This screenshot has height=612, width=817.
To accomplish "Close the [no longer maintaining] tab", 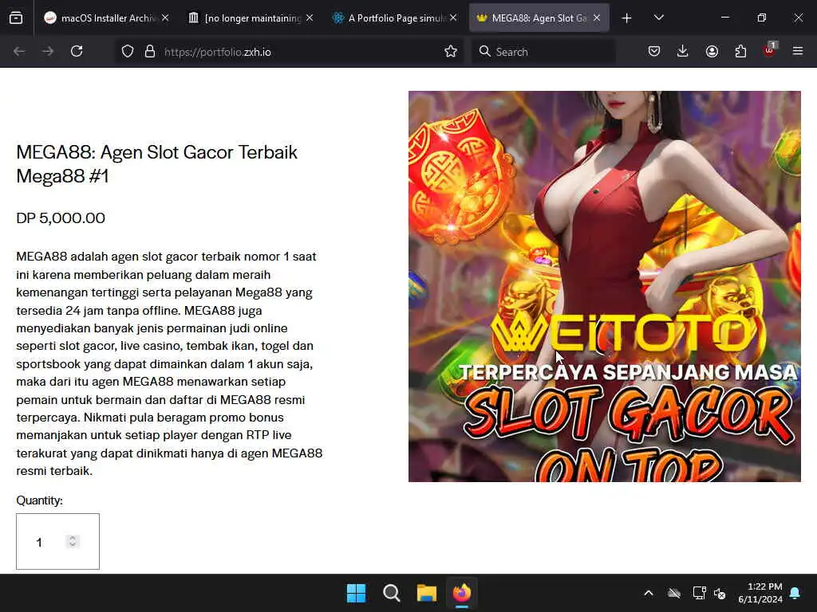I will (310, 18).
